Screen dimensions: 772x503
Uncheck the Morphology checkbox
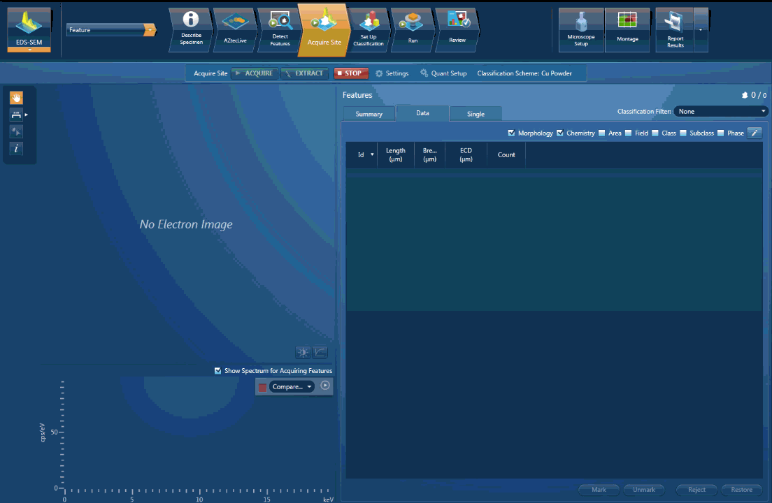512,133
